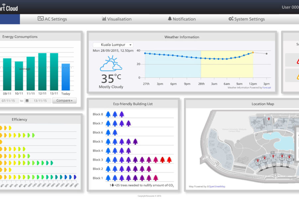Image resolution: width=299 pixels, height=199 pixels.
Task: Click the orange 12pm point on weather graph
Action: pos(253,52)
